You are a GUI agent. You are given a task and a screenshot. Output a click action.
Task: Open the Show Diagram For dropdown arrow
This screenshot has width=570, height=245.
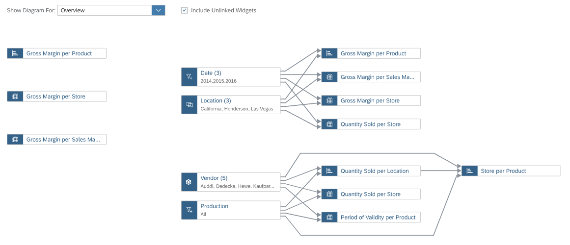click(158, 10)
